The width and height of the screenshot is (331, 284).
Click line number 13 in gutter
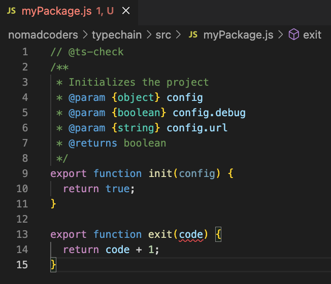pyautogui.click(x=22, y=234)
